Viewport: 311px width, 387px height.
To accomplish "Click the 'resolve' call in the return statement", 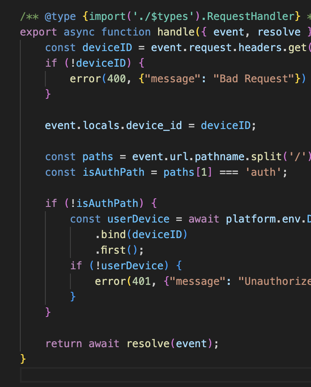I will (x=148, y=344).
